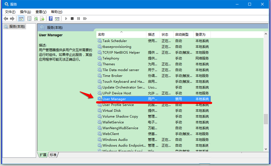This screenshot has width=271, height=166.
Task: Open Properties via the toolbar icon
Action: coord(29,18)
